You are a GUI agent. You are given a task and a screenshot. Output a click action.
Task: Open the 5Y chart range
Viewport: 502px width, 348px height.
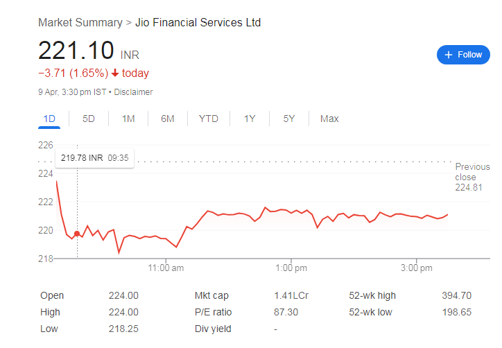pos(289,119)
